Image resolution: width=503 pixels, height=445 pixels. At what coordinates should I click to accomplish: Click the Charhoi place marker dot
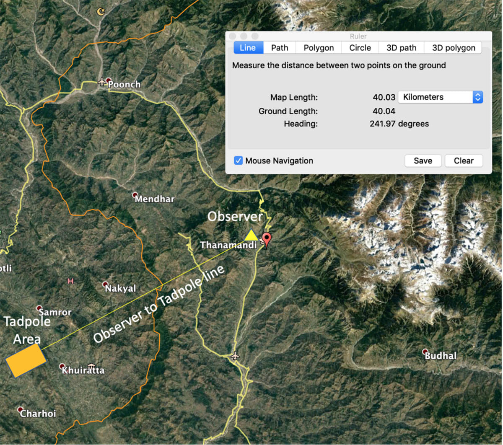pos(20,409)
